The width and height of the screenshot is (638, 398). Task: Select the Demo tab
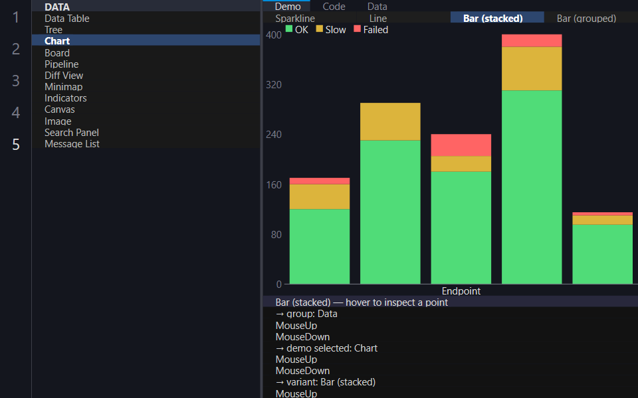[x=287, y=6]
